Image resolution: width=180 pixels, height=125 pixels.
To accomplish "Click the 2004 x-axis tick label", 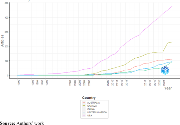I will coord(84,83).
